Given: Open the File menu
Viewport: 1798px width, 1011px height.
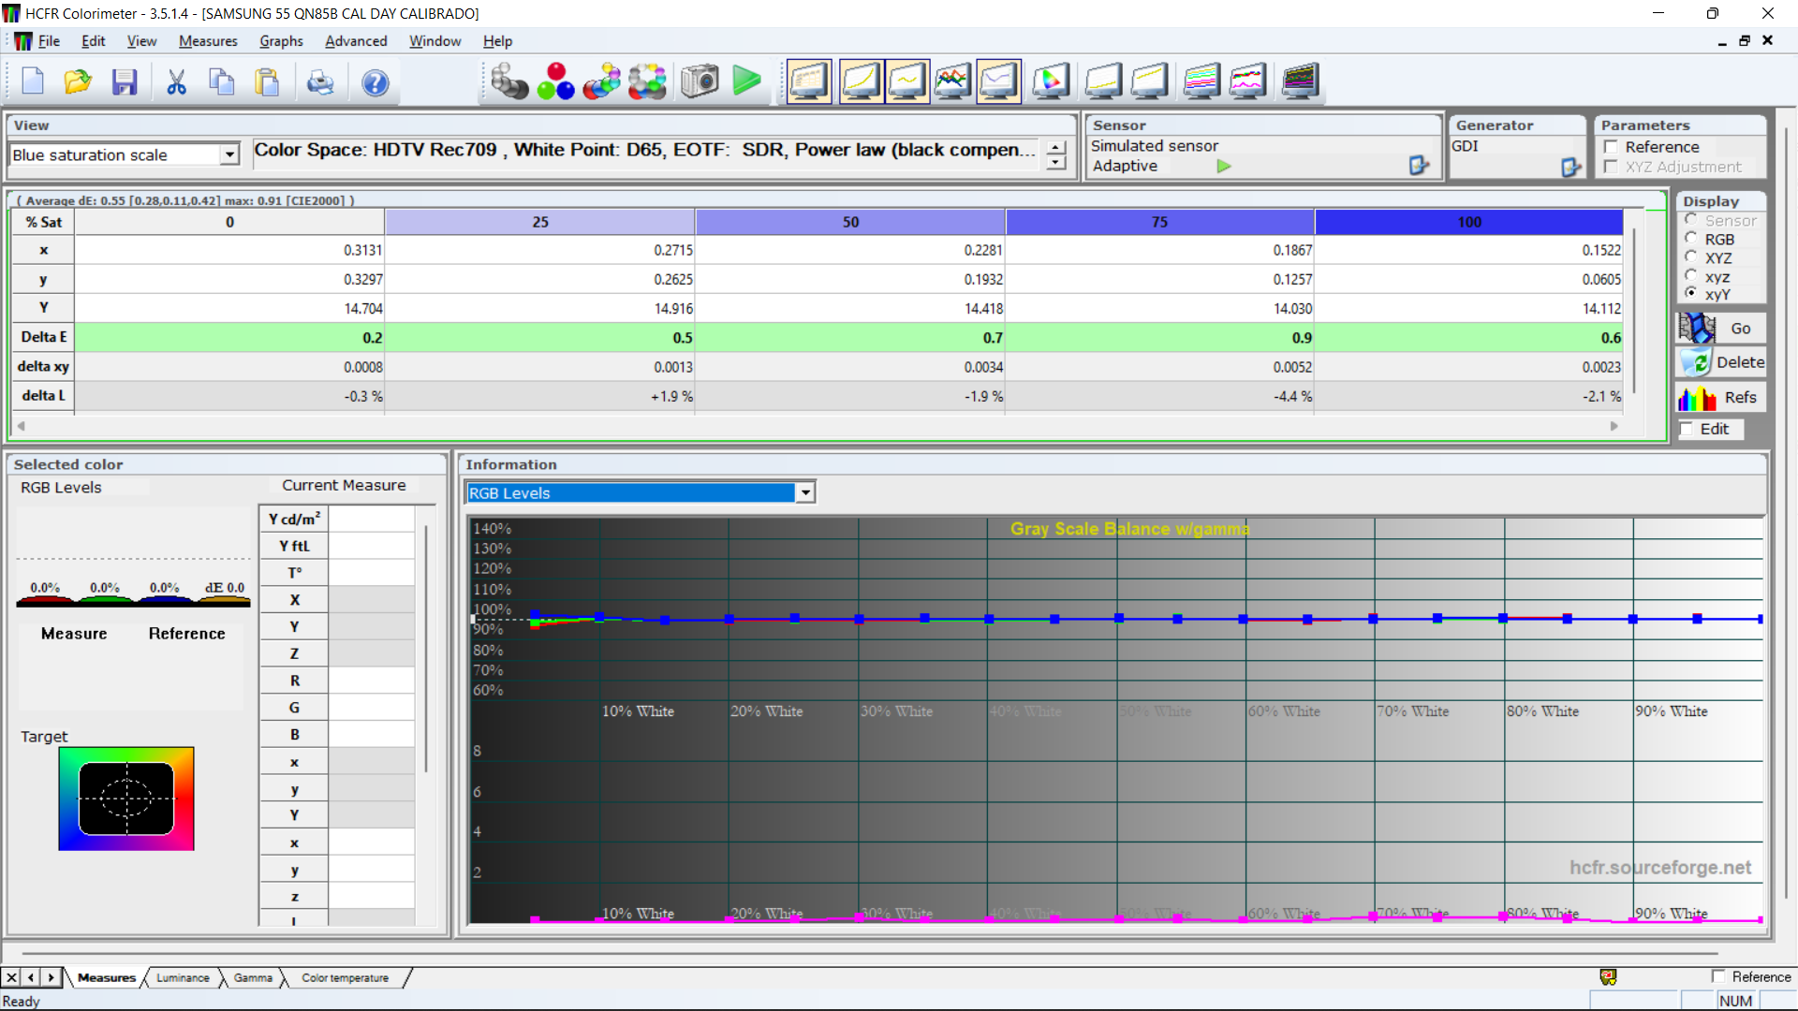Looking at the screenshot, I should [x=49, y=41].
